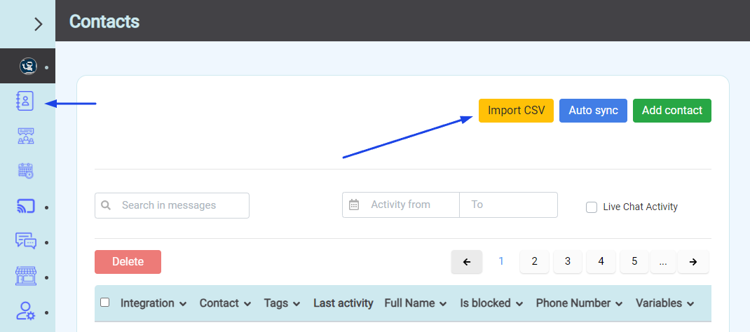This screenshot has height=332, width=750.
Task: Go to previous page arrow
Action: (x=467, y=262)
